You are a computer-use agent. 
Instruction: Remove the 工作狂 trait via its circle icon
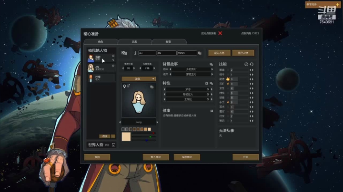[208, 99]
